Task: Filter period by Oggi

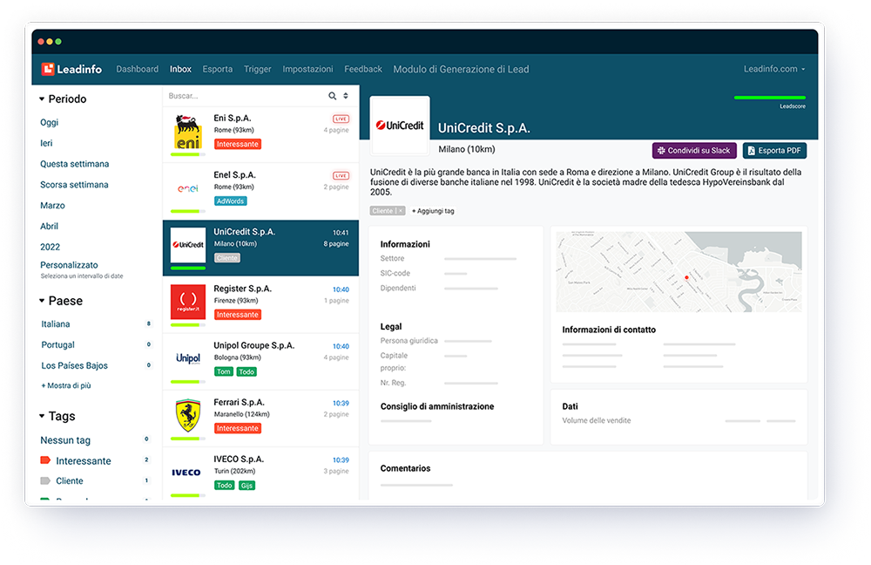Action: coord(49,122)
